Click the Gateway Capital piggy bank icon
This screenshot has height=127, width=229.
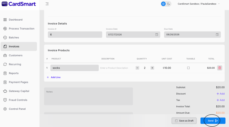pyautogui.click(x=5, y=91)
